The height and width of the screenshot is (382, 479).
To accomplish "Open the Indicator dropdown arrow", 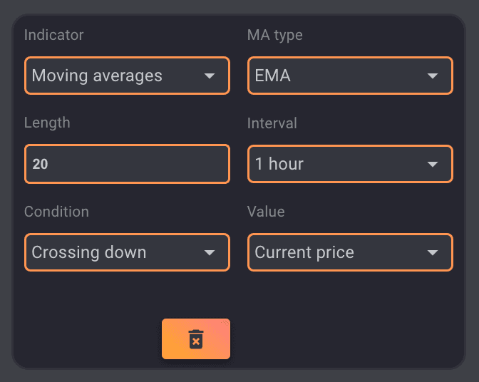I will tap(210, 76).
